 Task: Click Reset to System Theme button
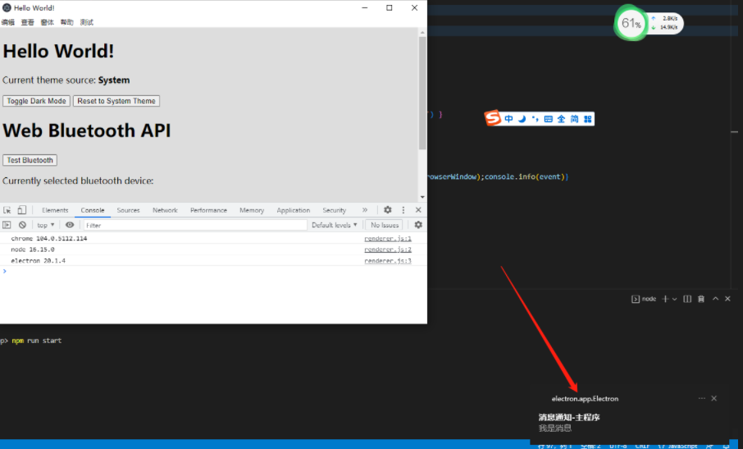(x=116, y=101)
